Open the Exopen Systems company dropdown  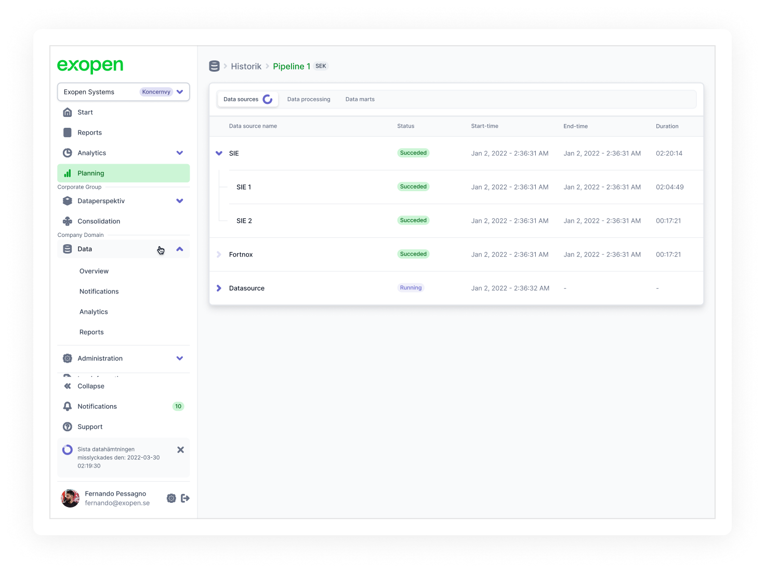click(124, 92)
